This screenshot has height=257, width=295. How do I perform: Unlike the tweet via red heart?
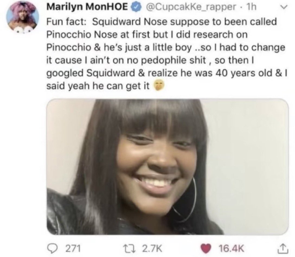click(206, 248)
